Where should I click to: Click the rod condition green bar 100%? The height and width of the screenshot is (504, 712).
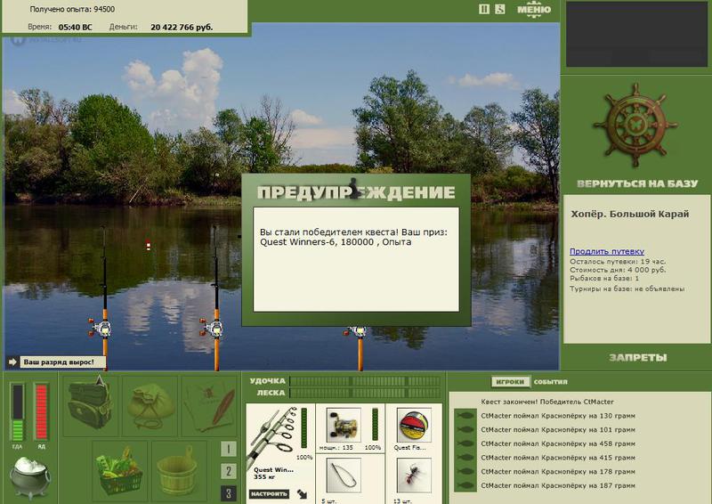pyautogui.click(x=303, y=427)
